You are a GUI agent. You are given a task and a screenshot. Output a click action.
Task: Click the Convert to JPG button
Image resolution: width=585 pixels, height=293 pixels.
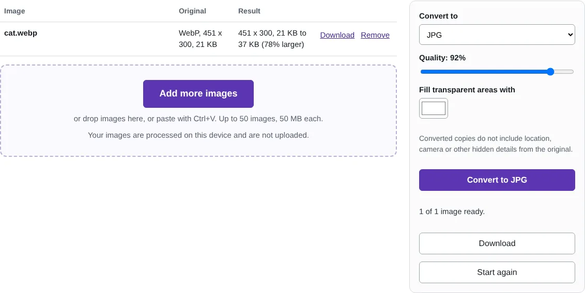tap(497, 180)
